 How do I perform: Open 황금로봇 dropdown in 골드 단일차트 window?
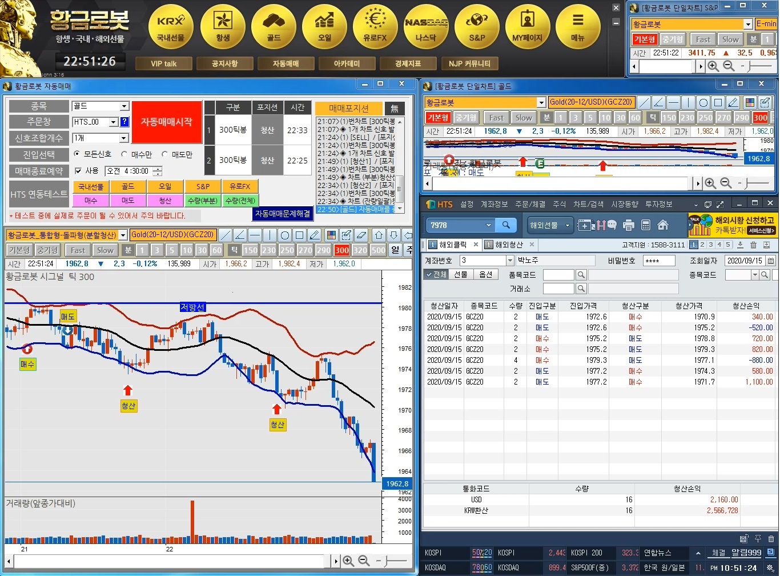[541, 102]
